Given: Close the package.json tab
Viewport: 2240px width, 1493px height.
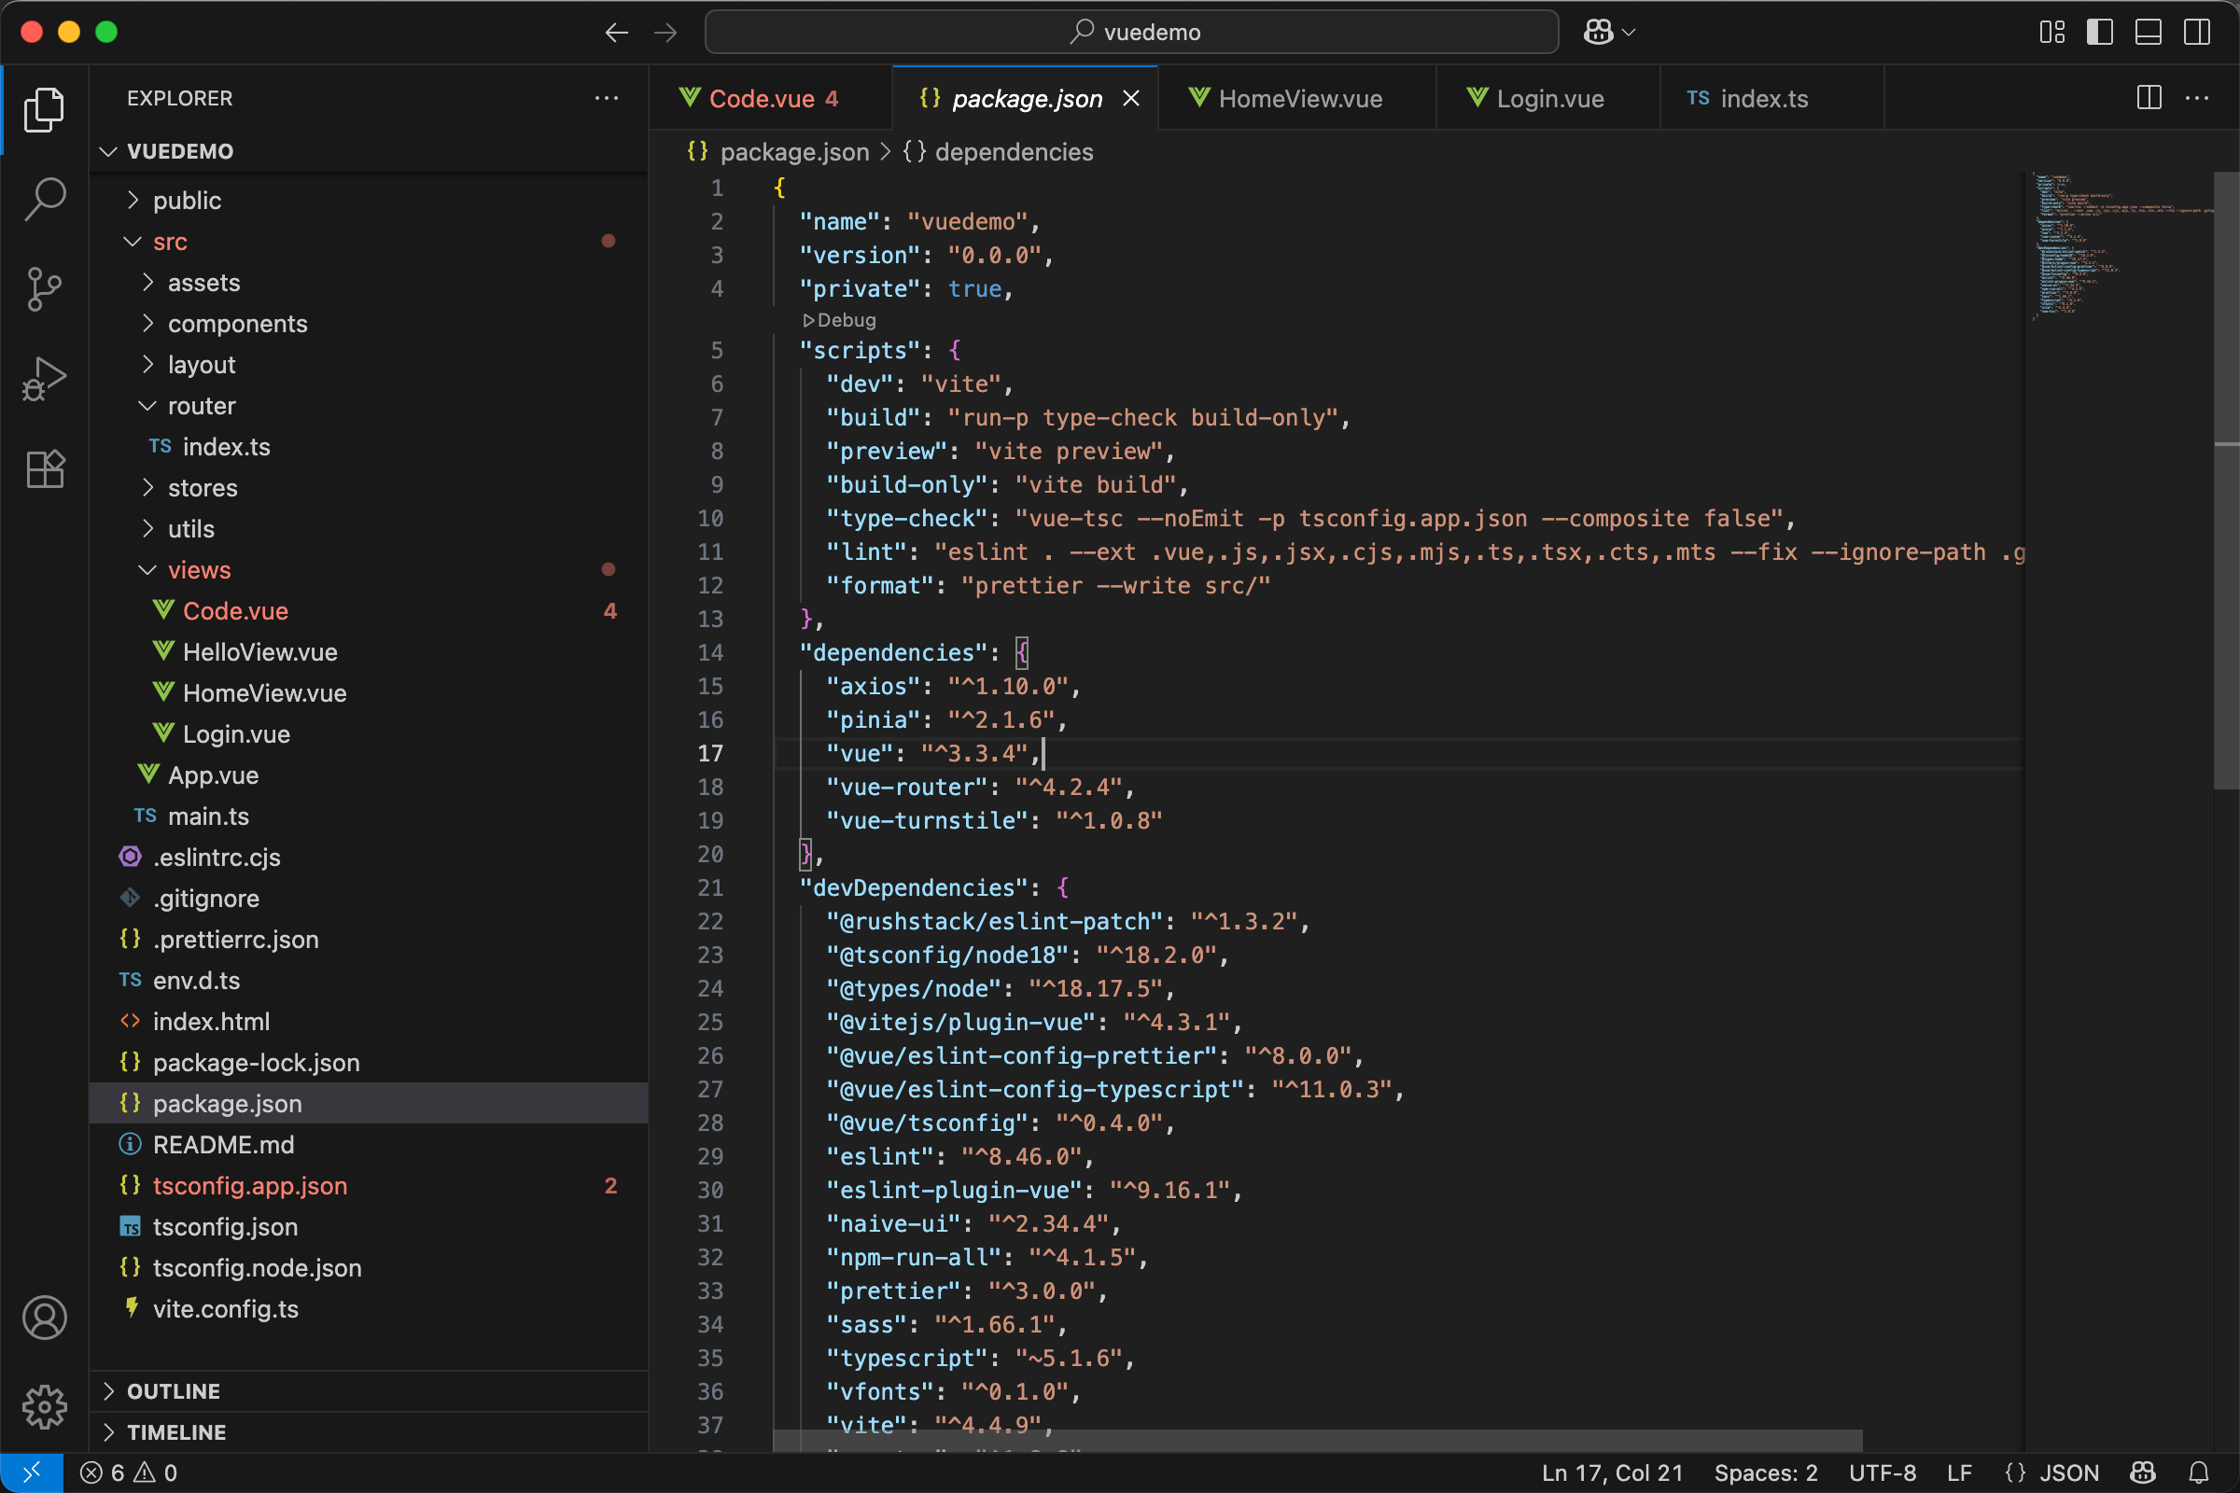Looking at the screenshot, I should coord(1131,98).
